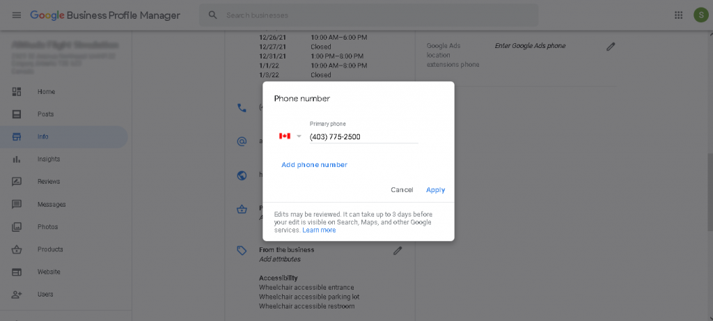Click Add phone number link
This screenshot has height=321, width=713.
coord(314,165)
